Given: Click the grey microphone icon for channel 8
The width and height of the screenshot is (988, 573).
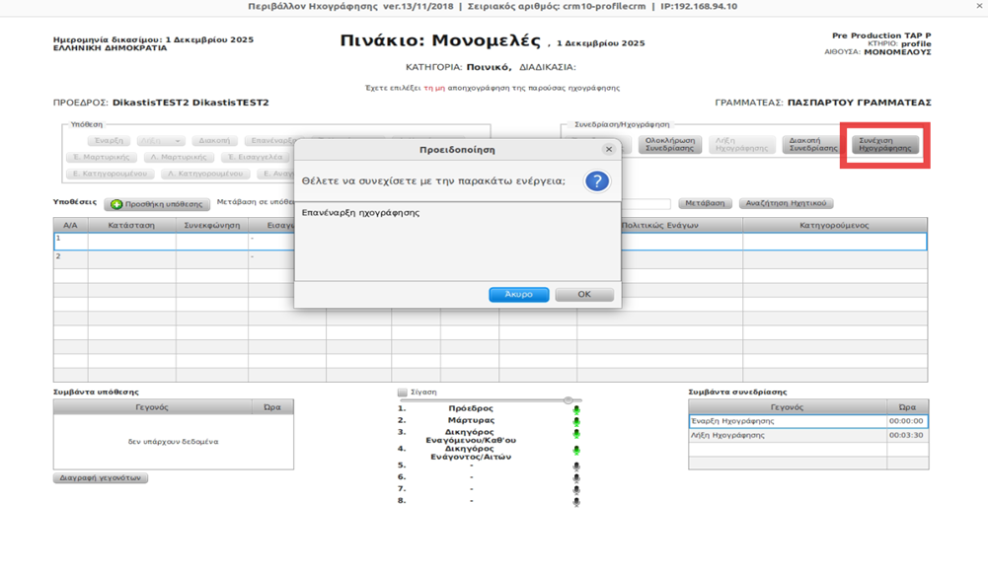Looking at the screenshot, I should 576,501.
